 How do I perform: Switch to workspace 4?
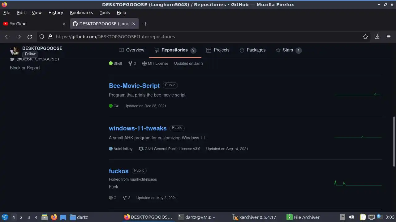click(36, 217)
